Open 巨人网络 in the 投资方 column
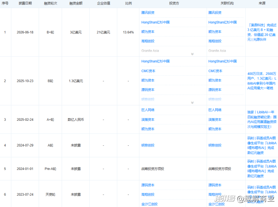This screenshot has width=278, height=207. (148, 110)
